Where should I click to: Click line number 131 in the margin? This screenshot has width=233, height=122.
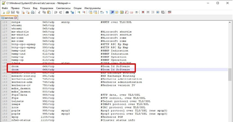pyautogui.click(x=5, y=44)
